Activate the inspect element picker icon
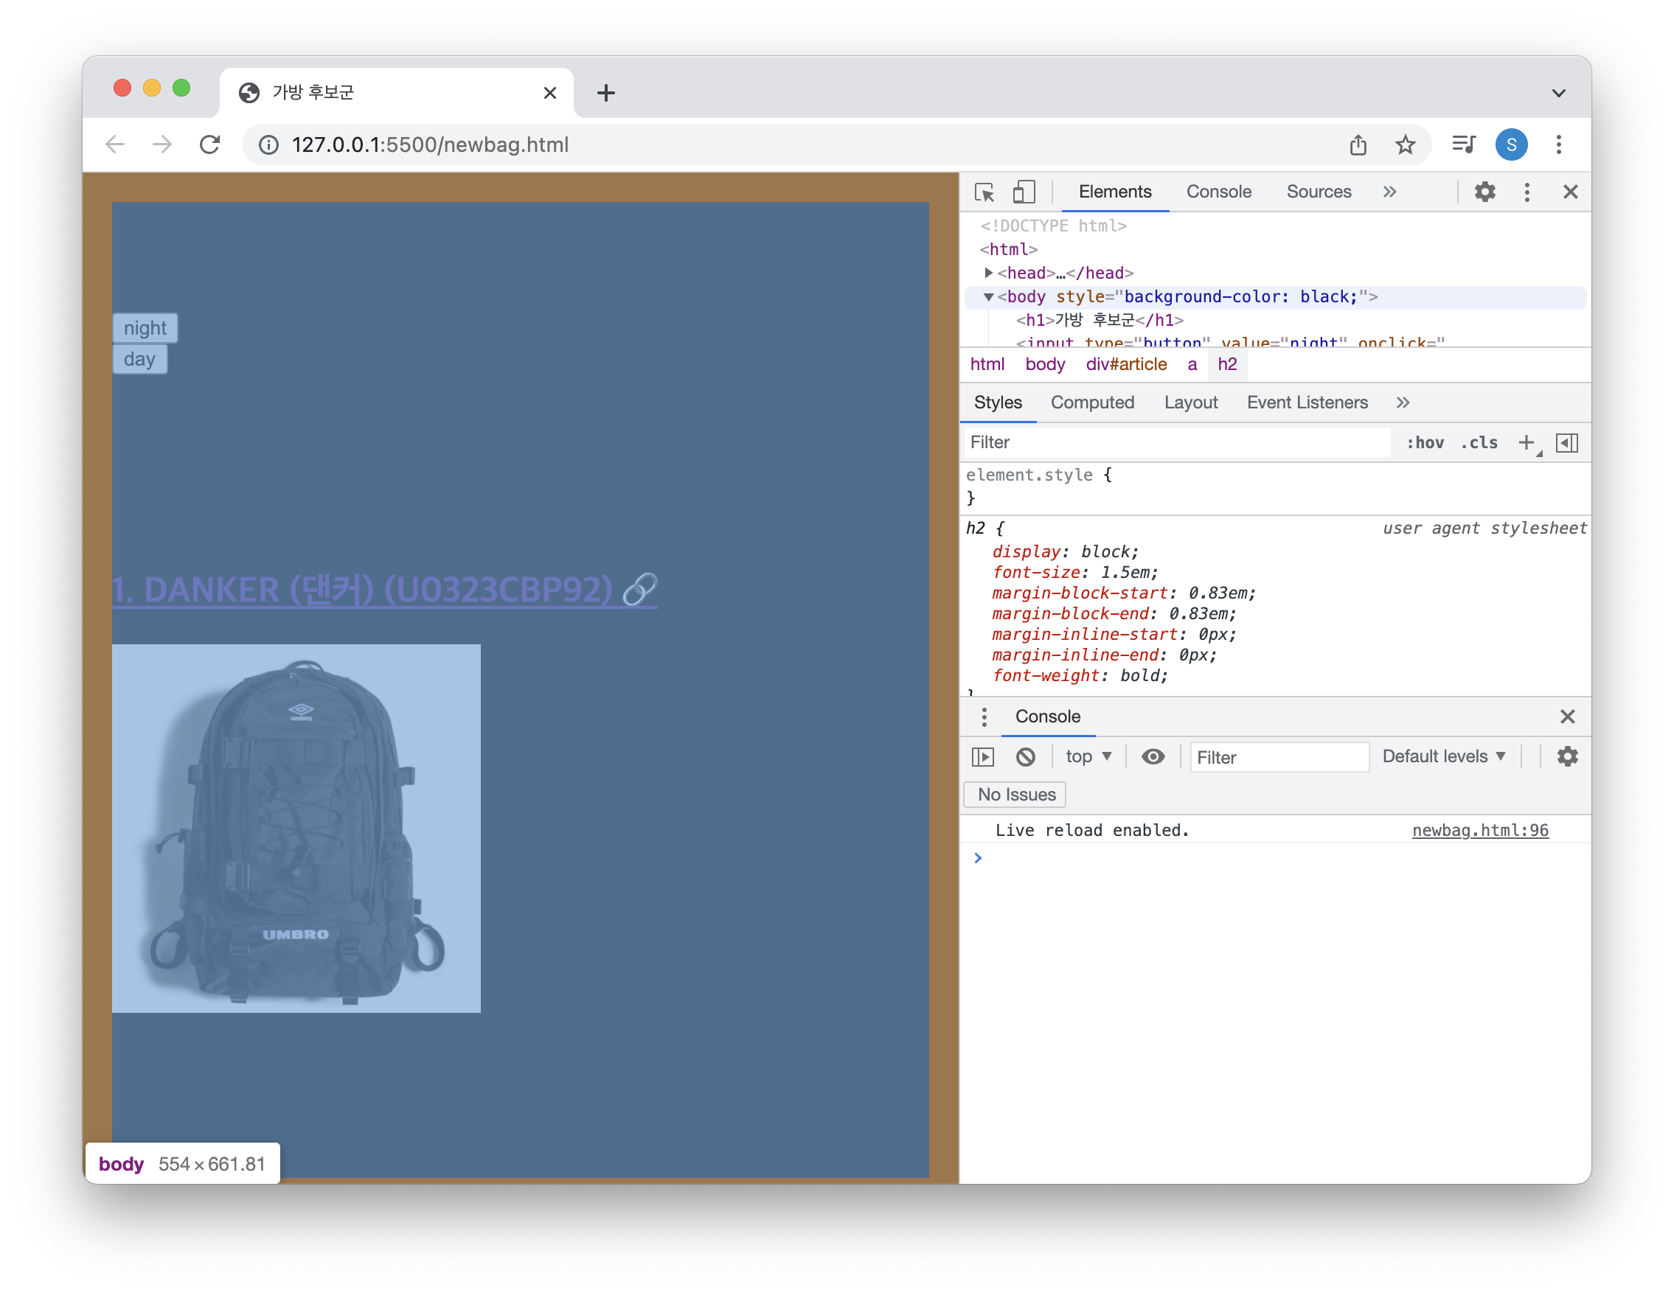1674x1293 pixels. tap(984, 192)
